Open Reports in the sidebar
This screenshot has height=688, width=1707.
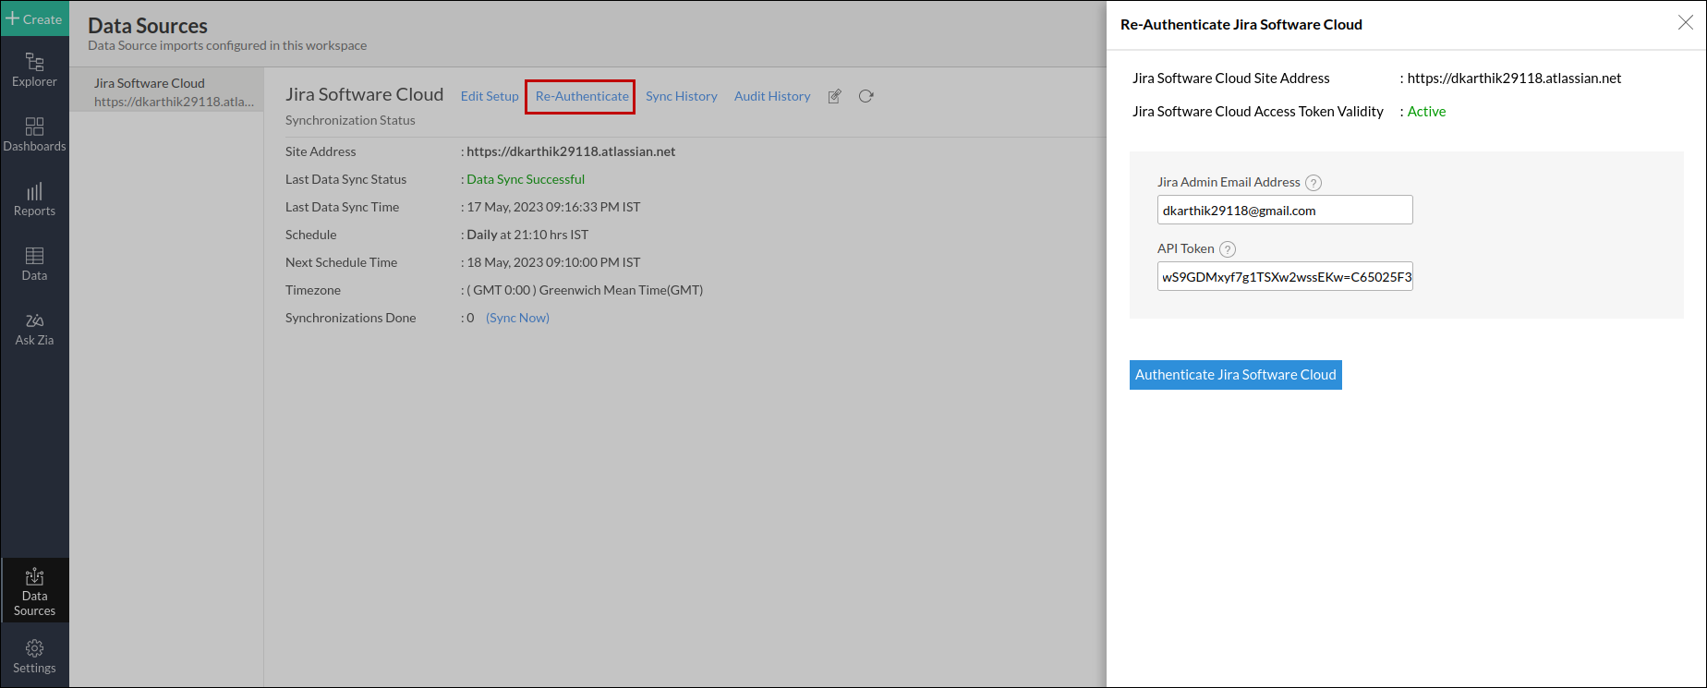coord(34,199)
